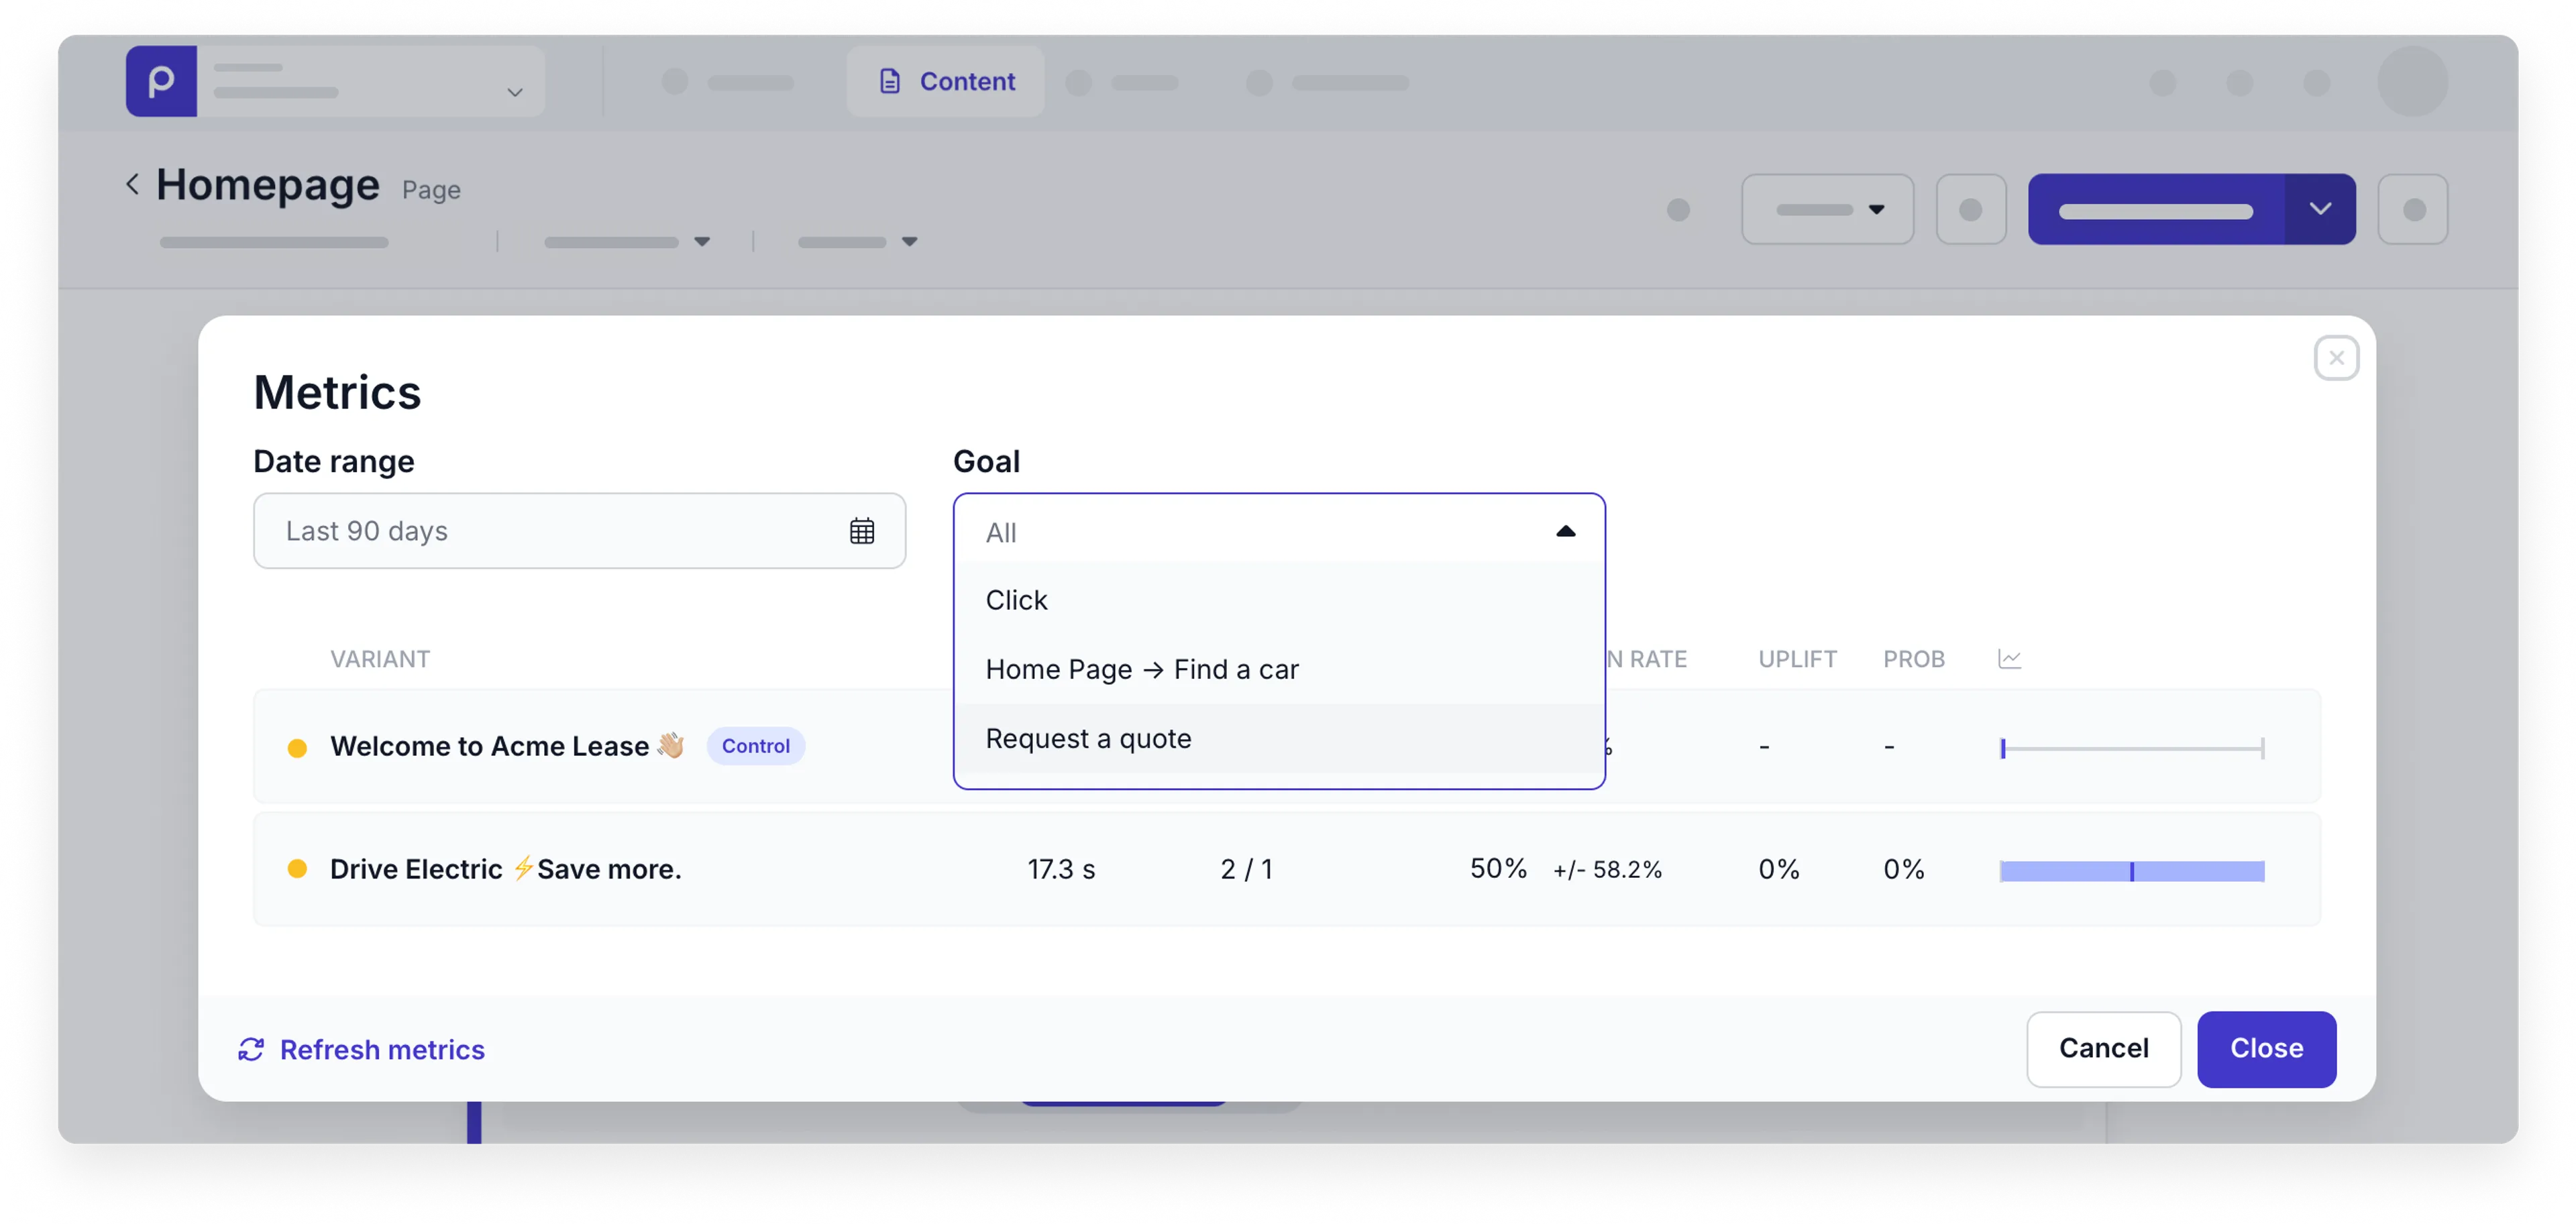This screenshot has width=2576, height=1224.
Task: Choose the Request a quote goal option
Action: pyautogui.click(x=1088, y=738)
